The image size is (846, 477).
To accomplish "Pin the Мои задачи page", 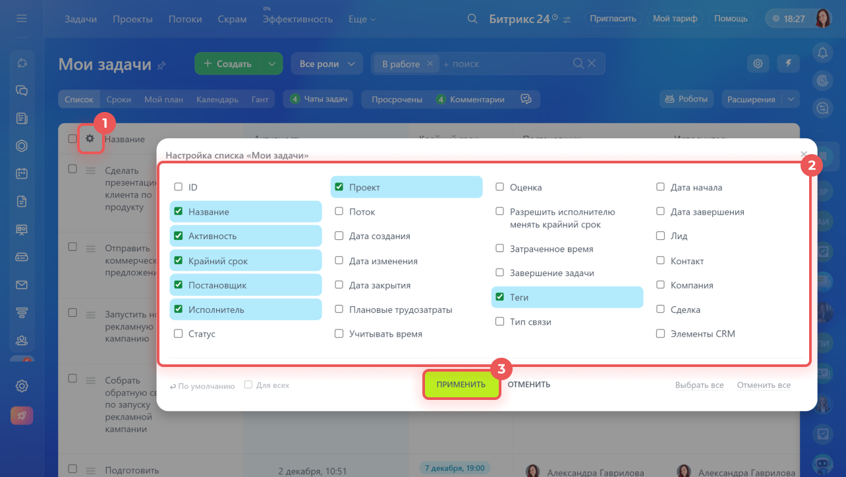I will click(162, 65).
